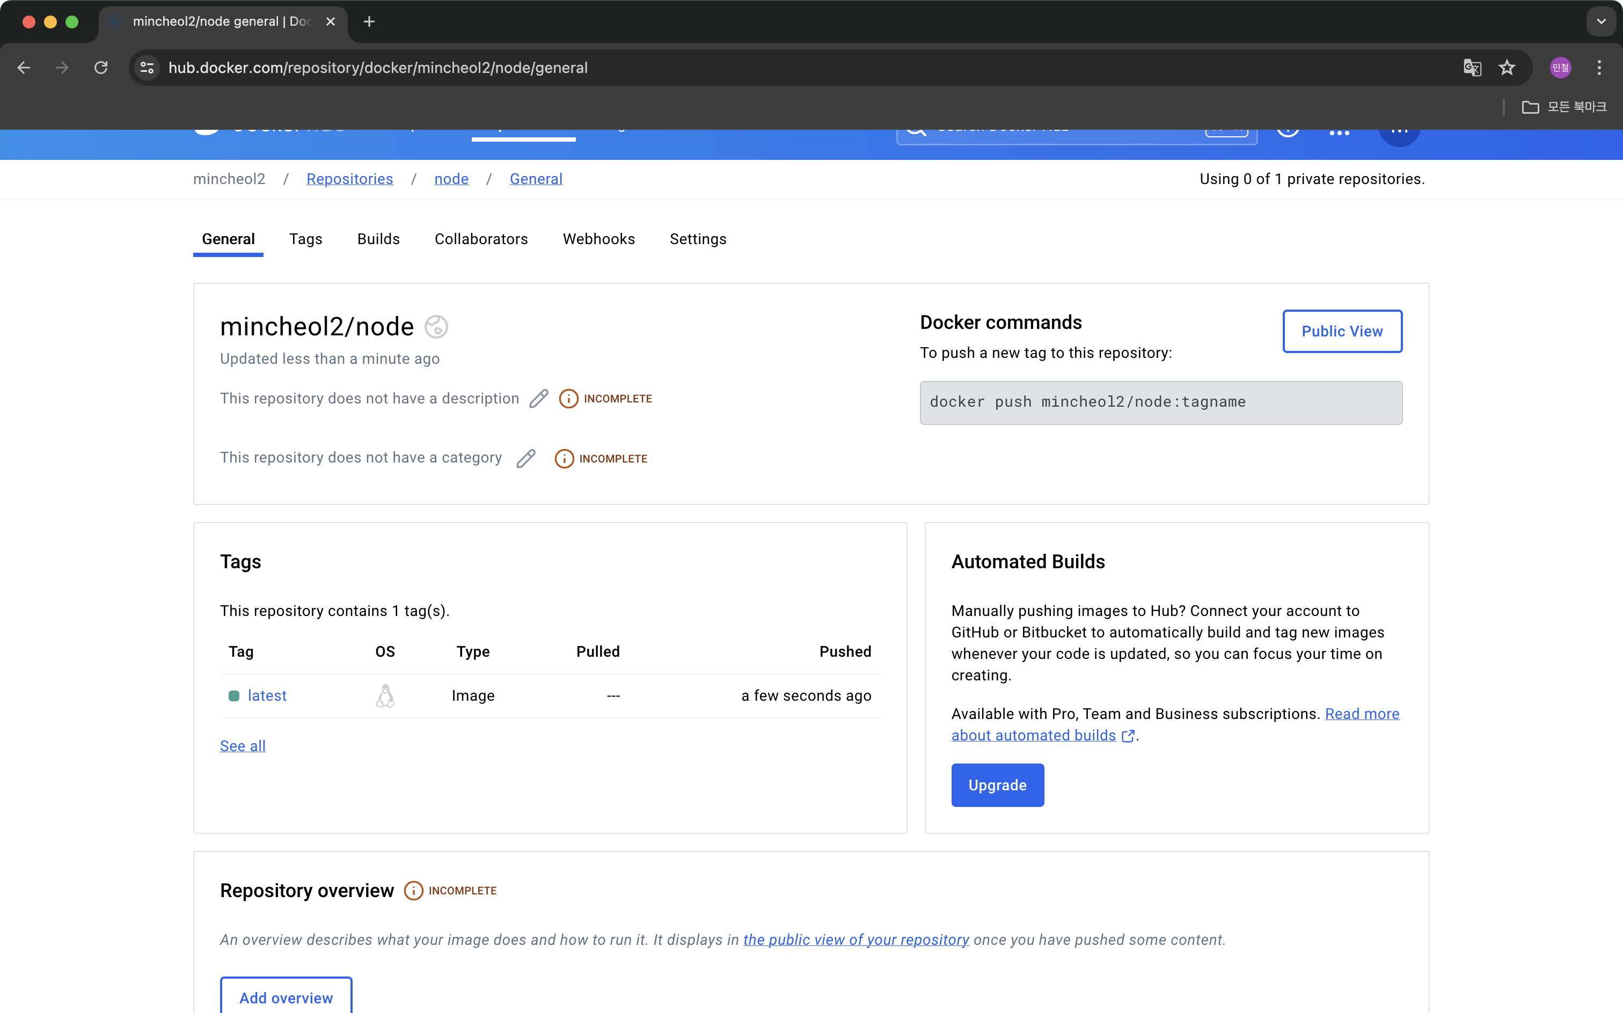
Task: Click the edit category pencil icon
Action: coord(526,458)
